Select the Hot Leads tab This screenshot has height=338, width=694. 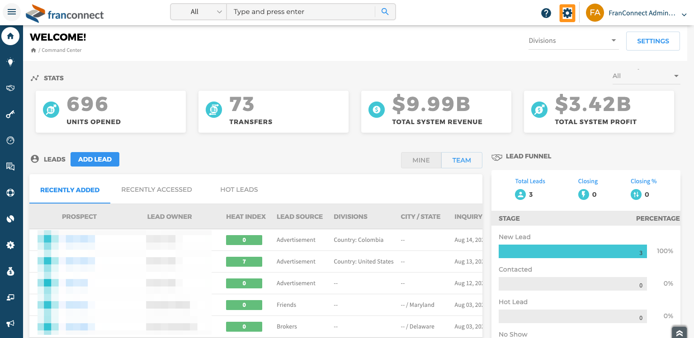pos(239,190)
